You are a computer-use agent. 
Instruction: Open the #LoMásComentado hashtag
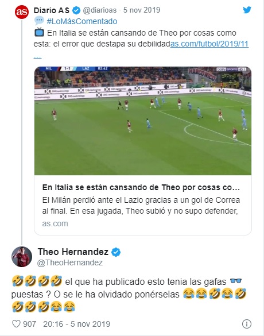tap(82, 21)
